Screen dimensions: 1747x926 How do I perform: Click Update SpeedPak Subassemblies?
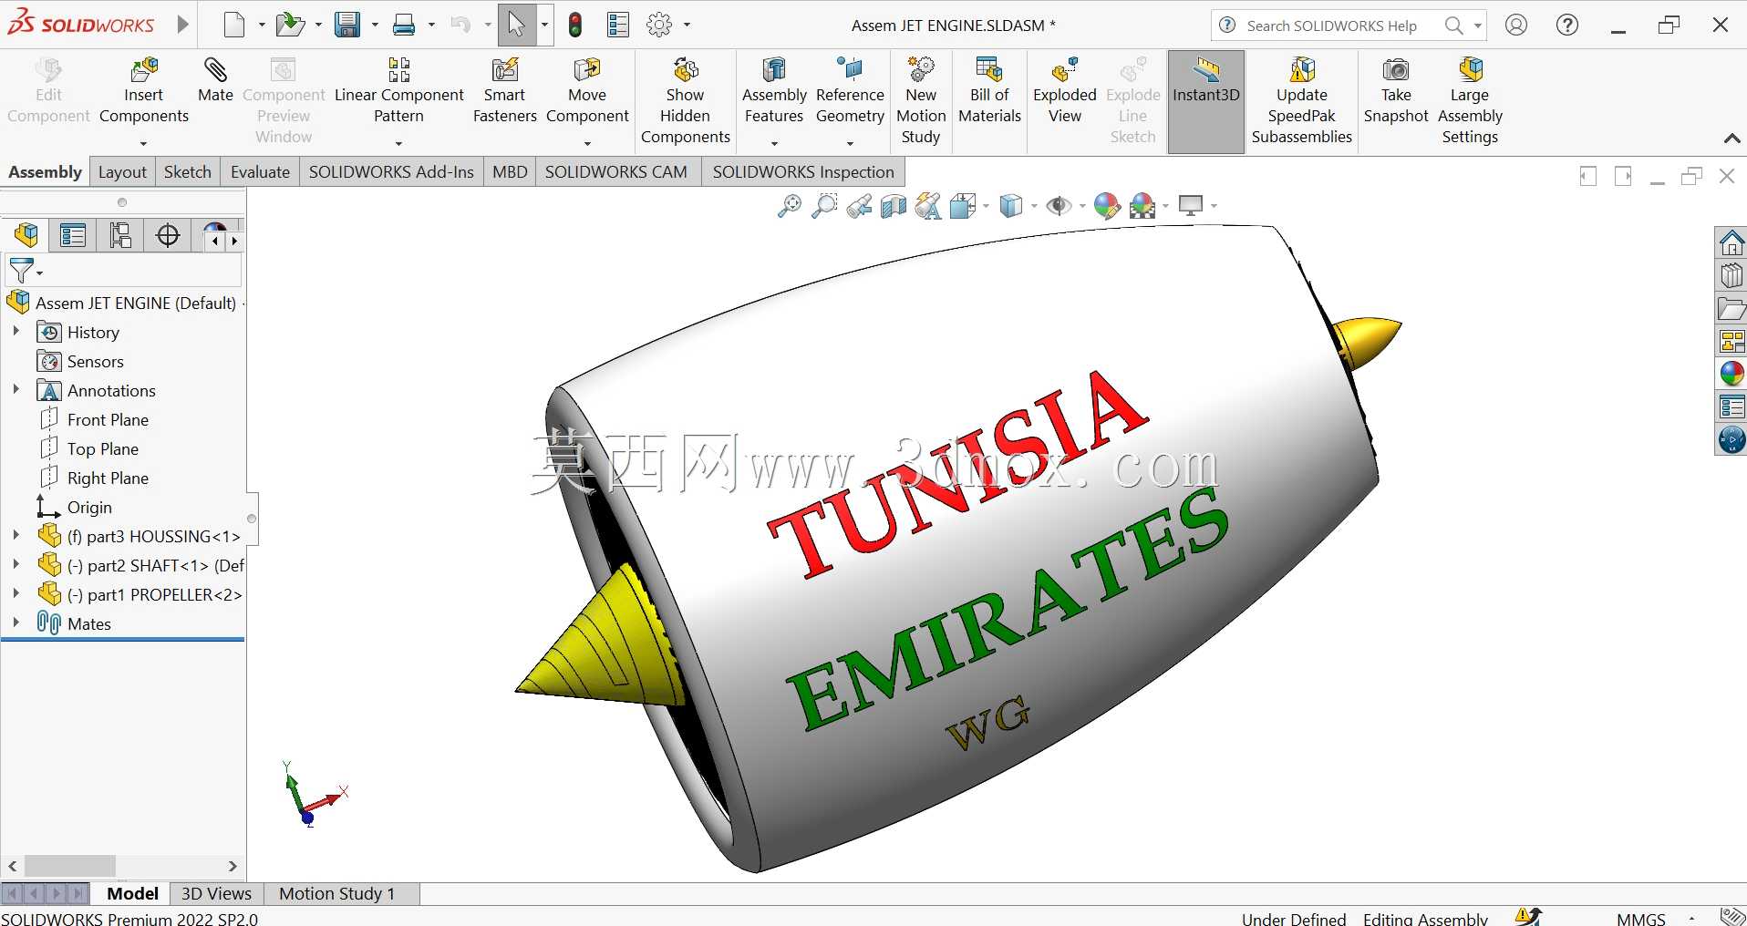(x=1302, y=100)
